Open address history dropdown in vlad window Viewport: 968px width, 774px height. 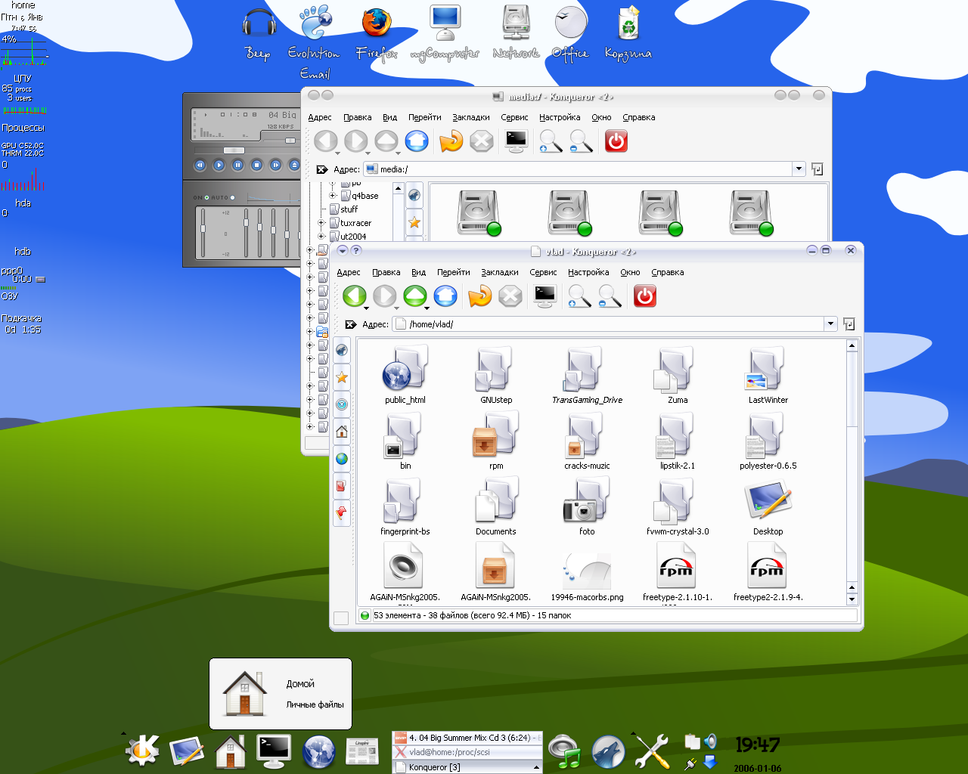tap(830, 324)
